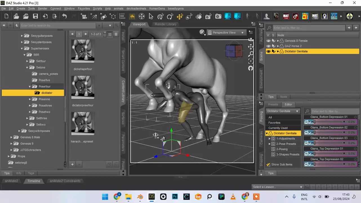Select the Rotate tool in toolbar
Viewport: 361px width, 203px height.
[170, 16]
